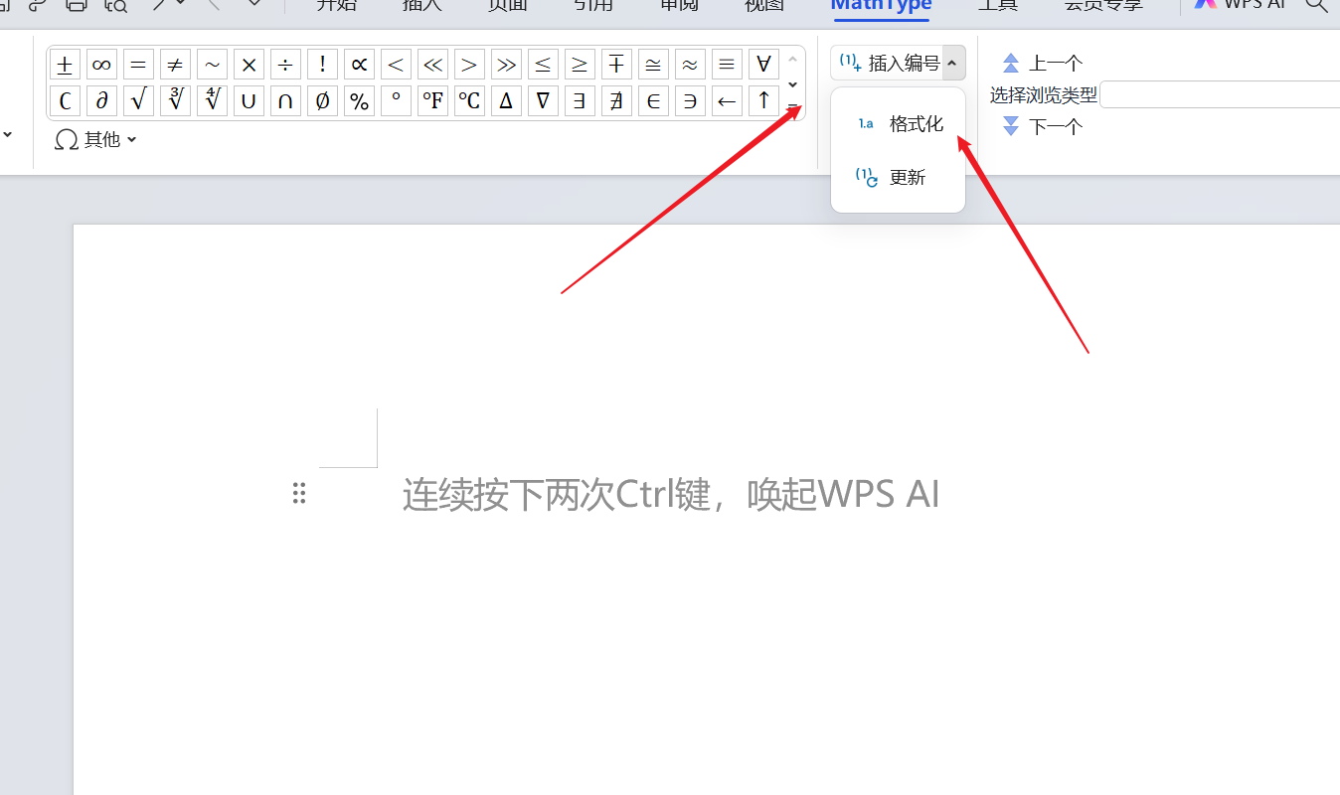Insert the partial derivative ∂ symbol
1340x795 pixels.
point(101,101)
